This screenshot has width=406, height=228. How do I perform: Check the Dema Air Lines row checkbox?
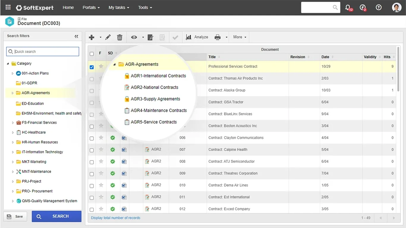[92, 186]
